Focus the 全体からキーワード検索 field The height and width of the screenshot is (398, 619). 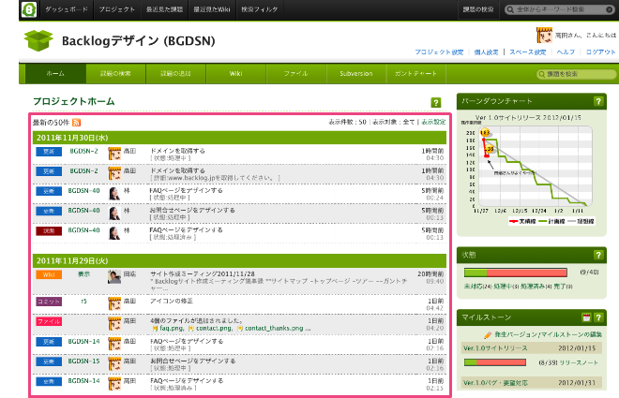tap(560, 9)
